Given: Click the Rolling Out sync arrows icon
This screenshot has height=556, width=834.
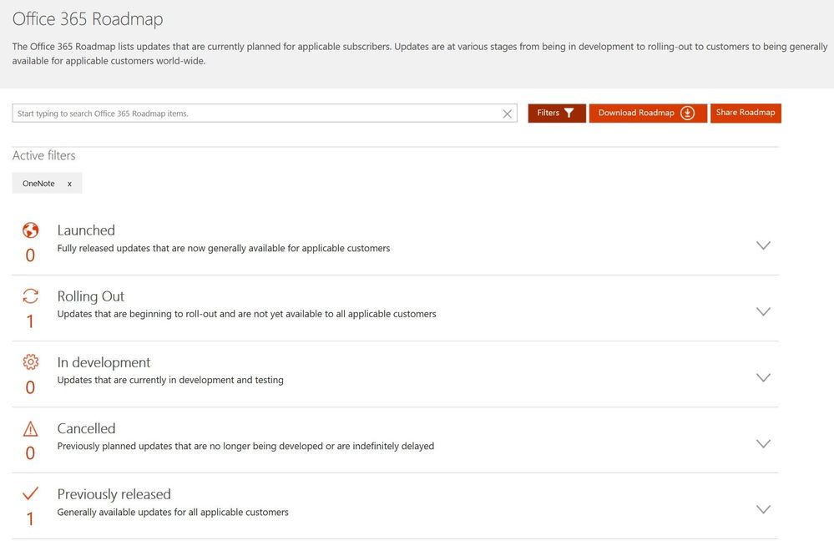Looking at the screenshot, I should [30, 296].
